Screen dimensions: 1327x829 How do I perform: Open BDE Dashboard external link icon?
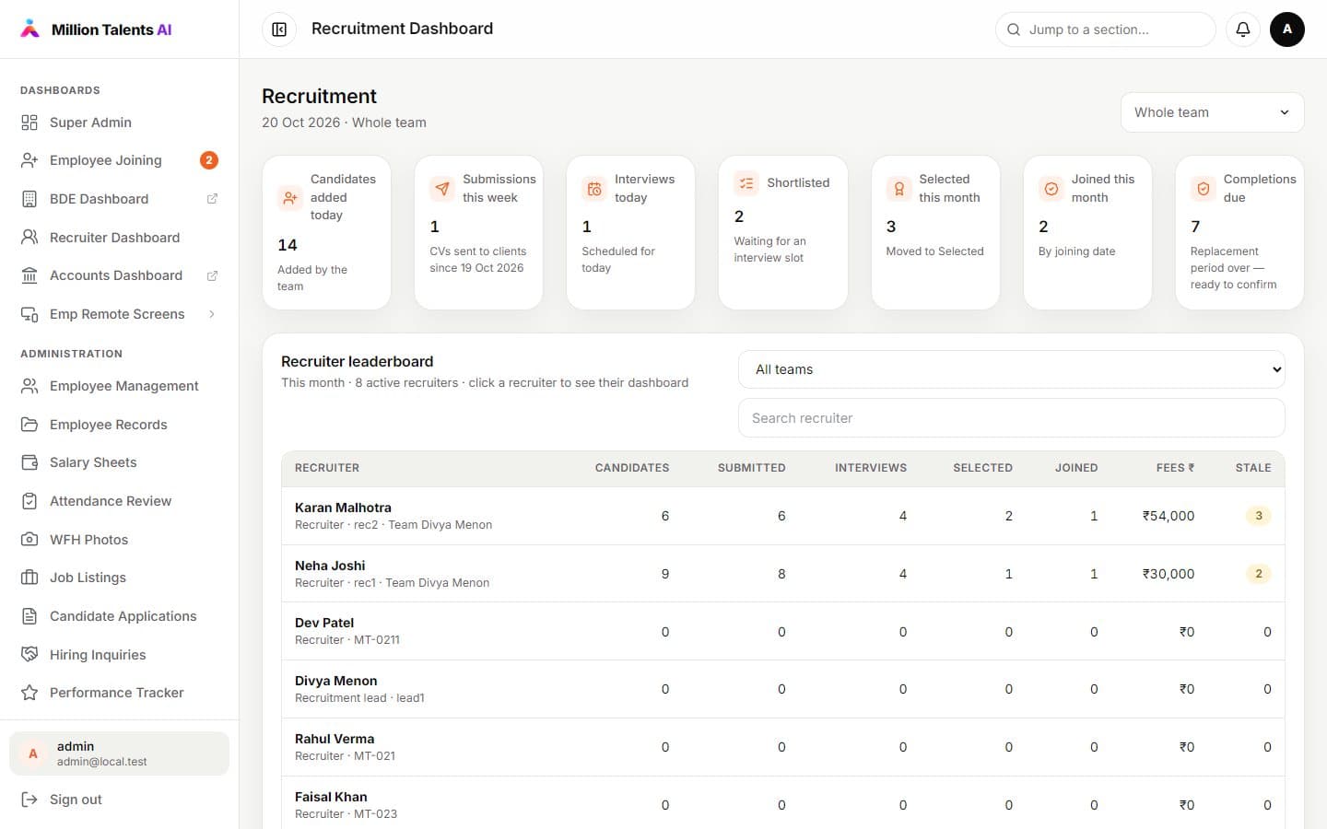pyautogui.click(x=212, y=199)
